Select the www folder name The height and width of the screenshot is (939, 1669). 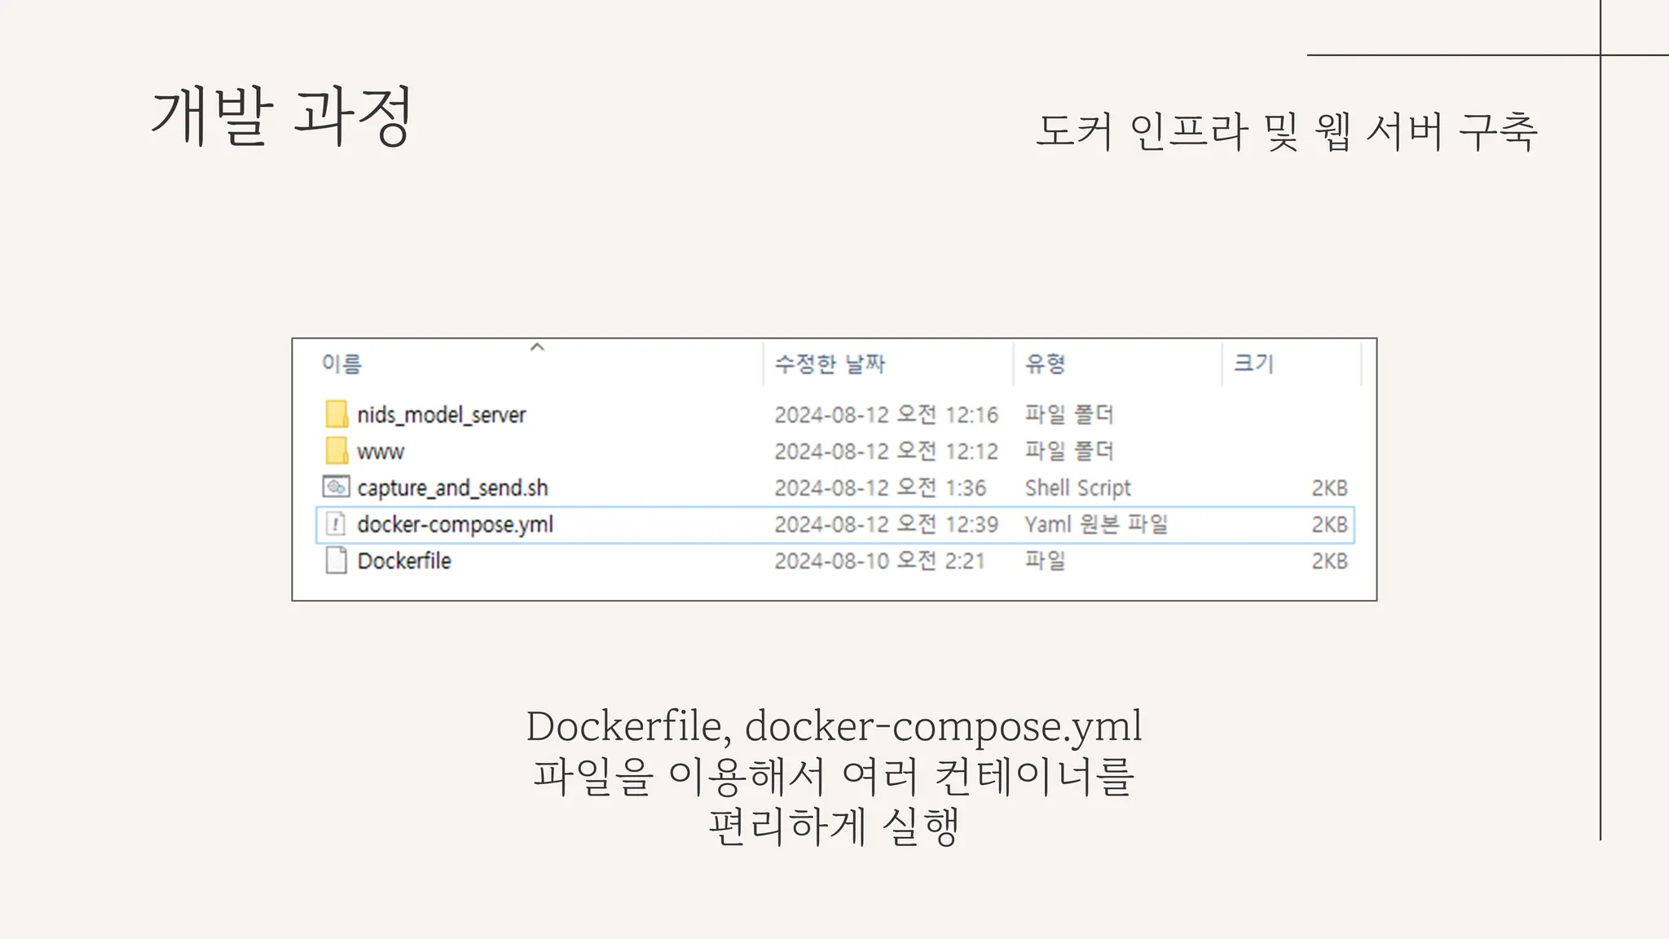click(x=381, y=452)
